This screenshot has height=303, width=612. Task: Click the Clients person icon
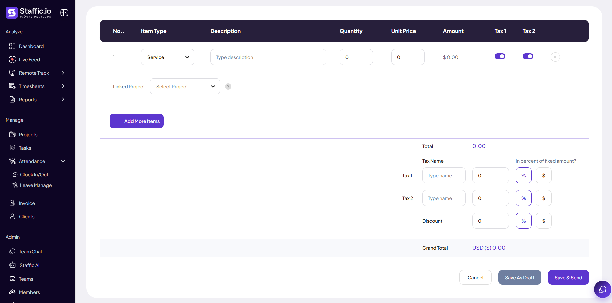pyautogui.click(x=12, y=216)
